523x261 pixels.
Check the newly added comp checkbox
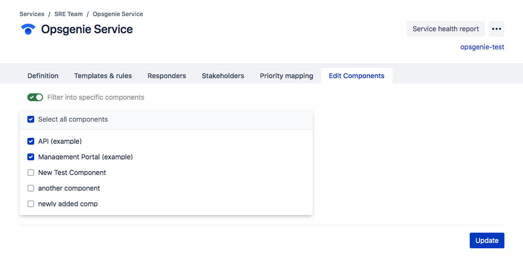(x=31, y=204)
